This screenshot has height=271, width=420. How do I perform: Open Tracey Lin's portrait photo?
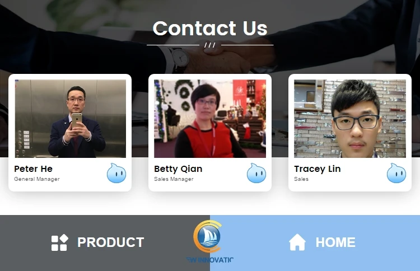(350, 119)
